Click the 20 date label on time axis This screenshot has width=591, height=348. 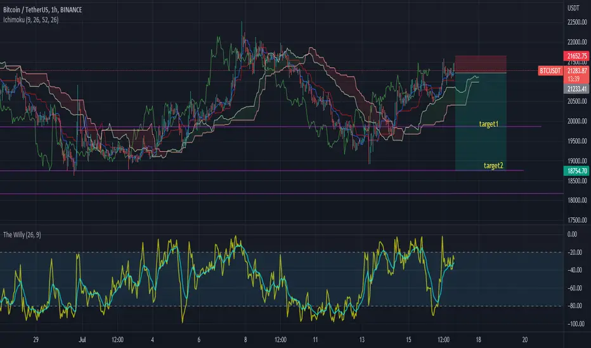point(524,340)
